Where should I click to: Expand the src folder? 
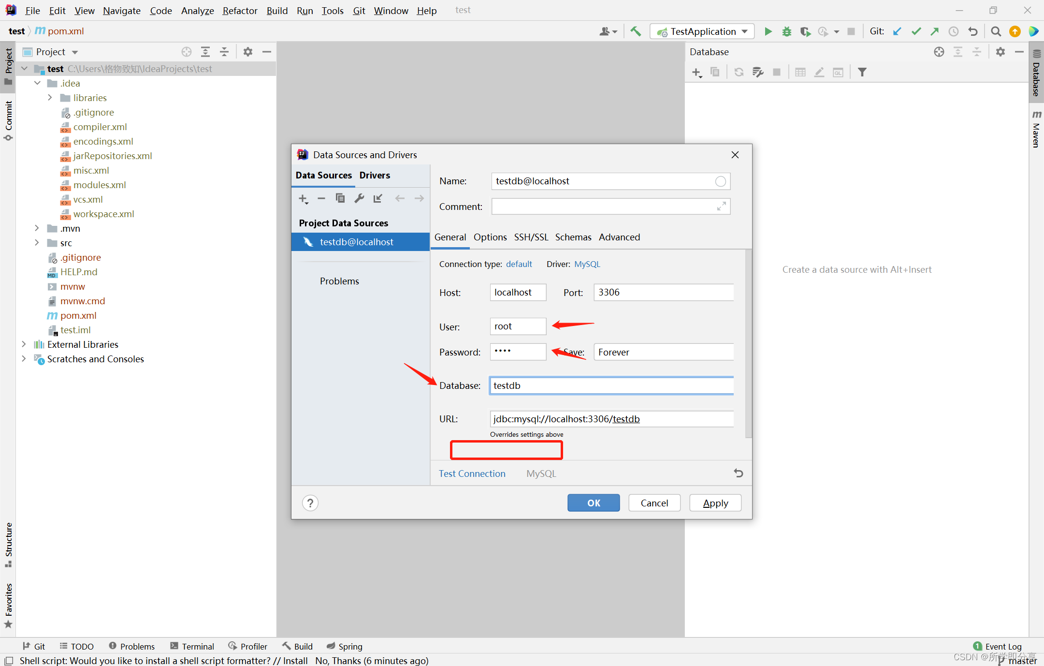(x=37, y=243)
